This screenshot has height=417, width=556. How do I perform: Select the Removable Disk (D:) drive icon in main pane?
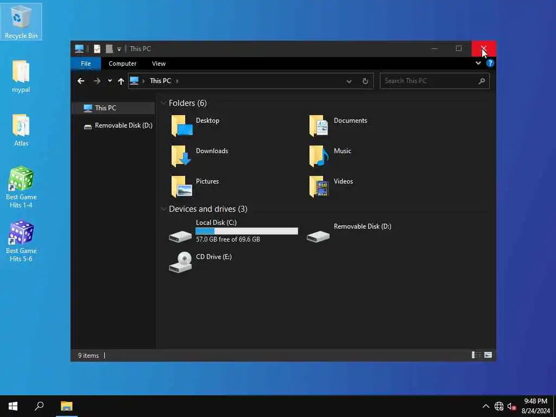(x=318, y=236)
